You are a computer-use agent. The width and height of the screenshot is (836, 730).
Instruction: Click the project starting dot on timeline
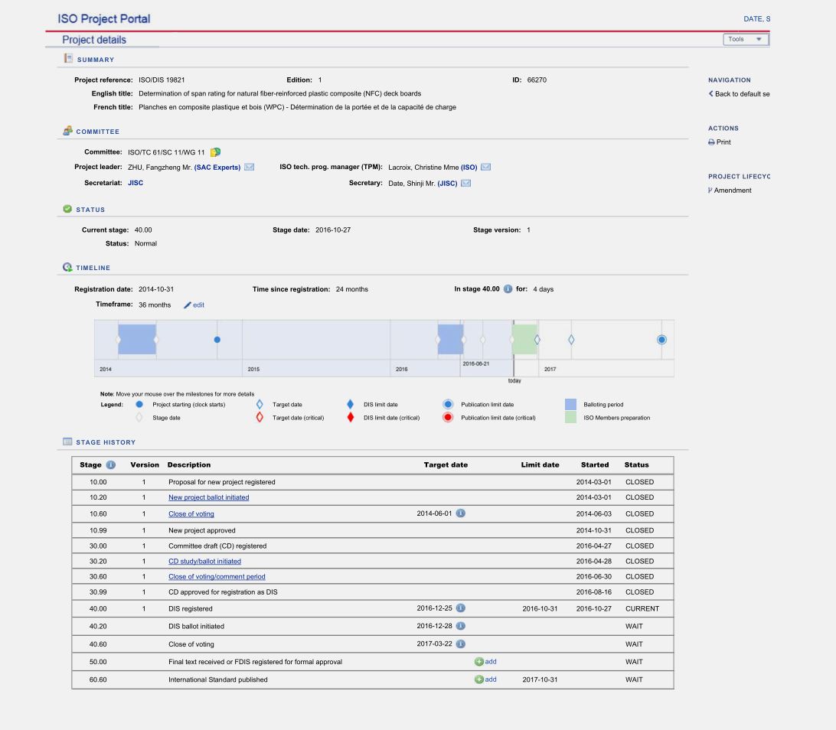pos(217,339)
